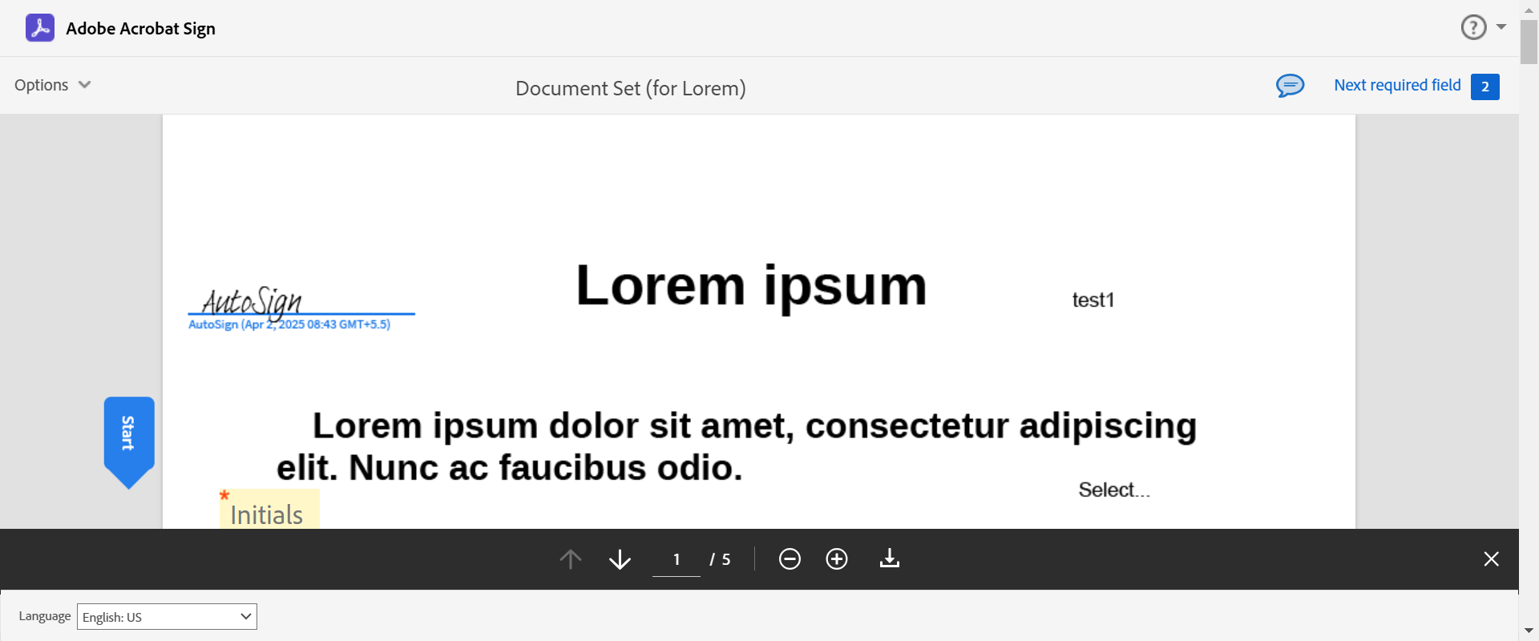Open the Options menu

pyautogui.click(x=53, y=85)
